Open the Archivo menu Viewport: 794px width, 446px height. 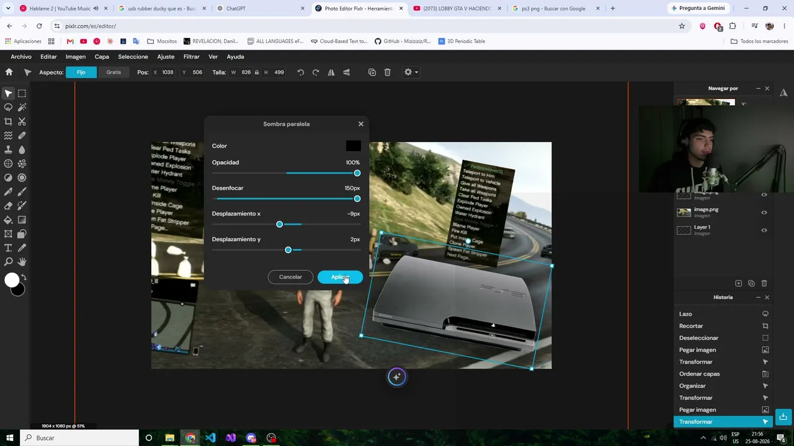21,57
